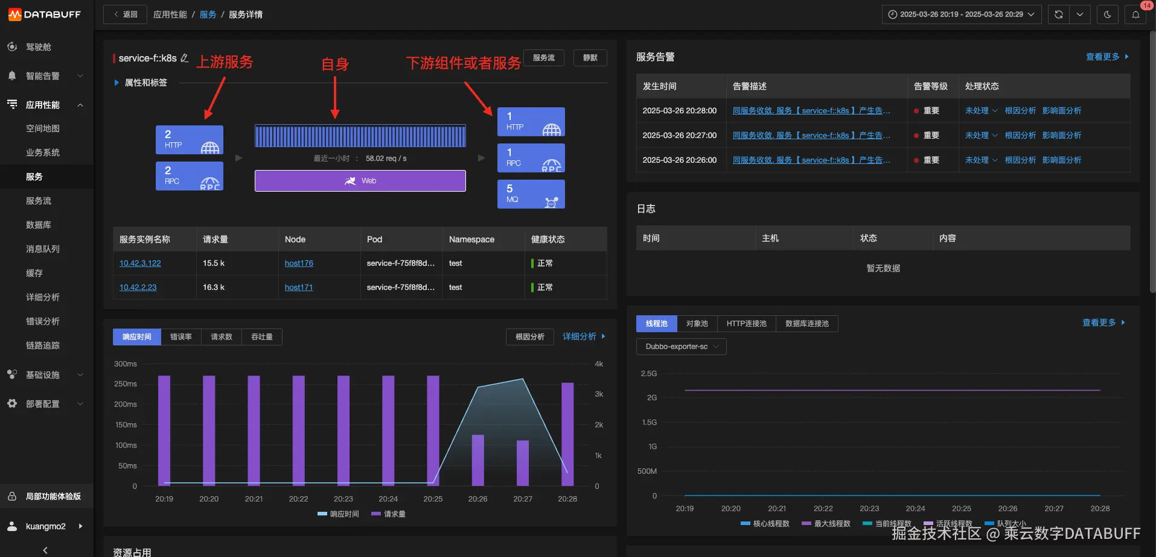1156x557 pixels.
Task: Open 查看更多 in the 服务告警 panel
Action: 1107,57
